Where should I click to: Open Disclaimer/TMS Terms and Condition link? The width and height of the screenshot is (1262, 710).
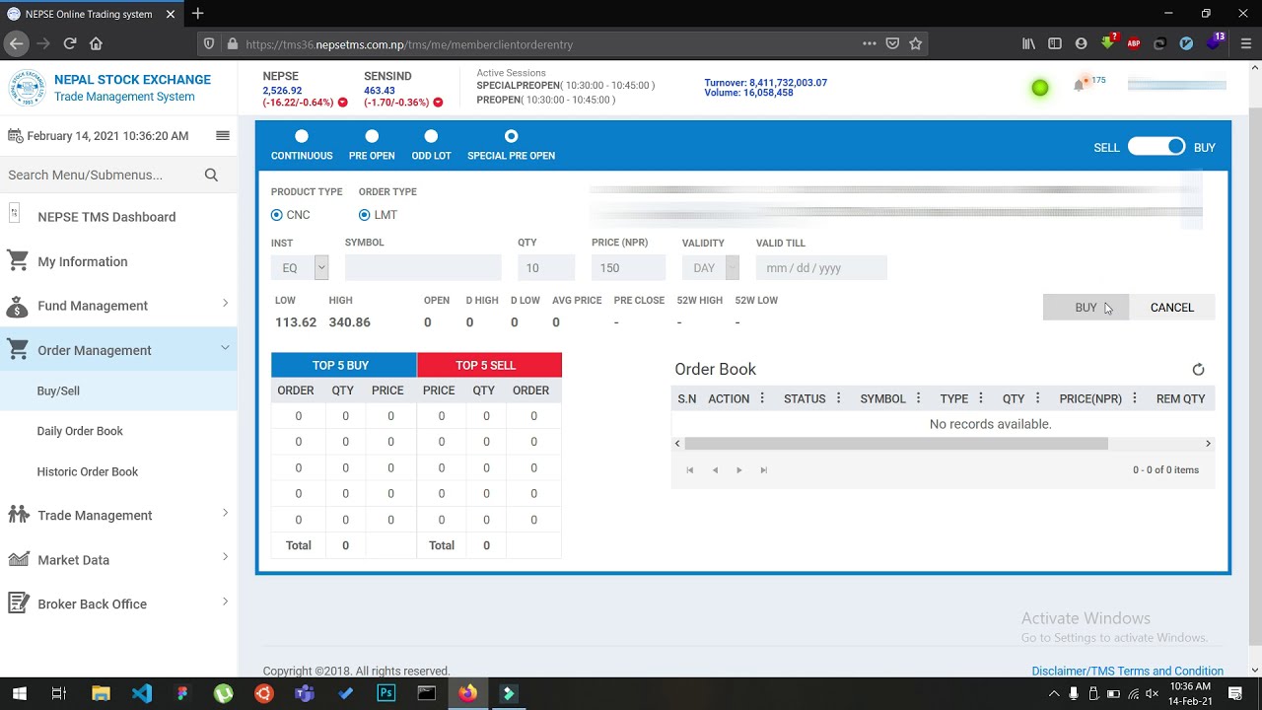[1127, 672]
